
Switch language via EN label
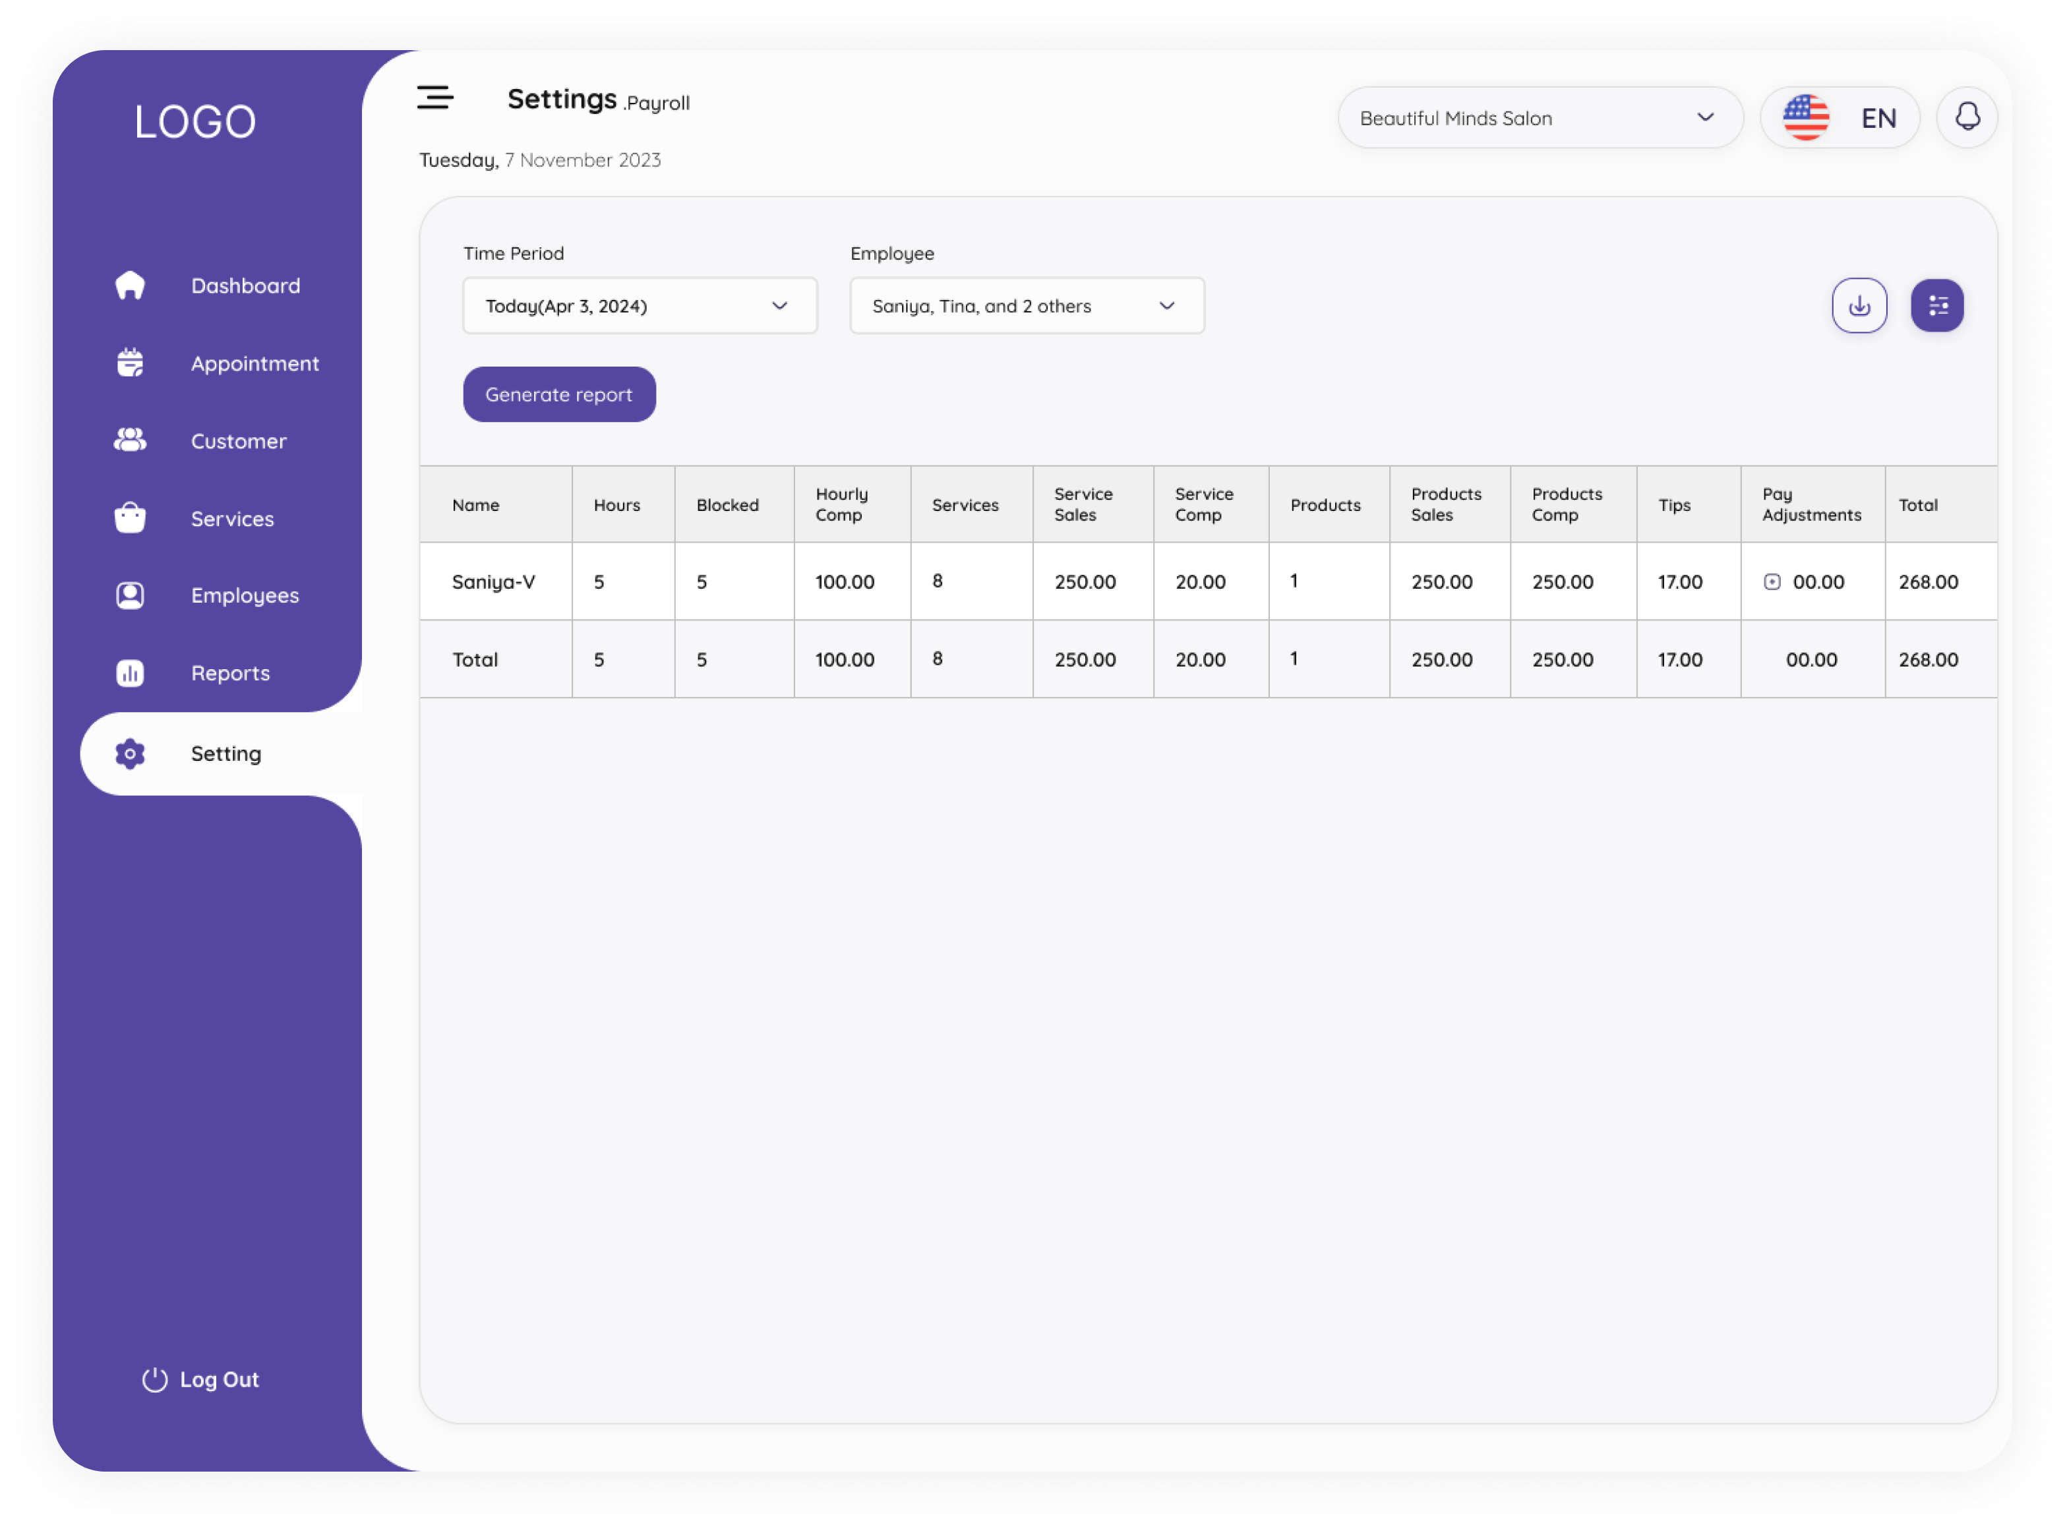(1878, 117)
